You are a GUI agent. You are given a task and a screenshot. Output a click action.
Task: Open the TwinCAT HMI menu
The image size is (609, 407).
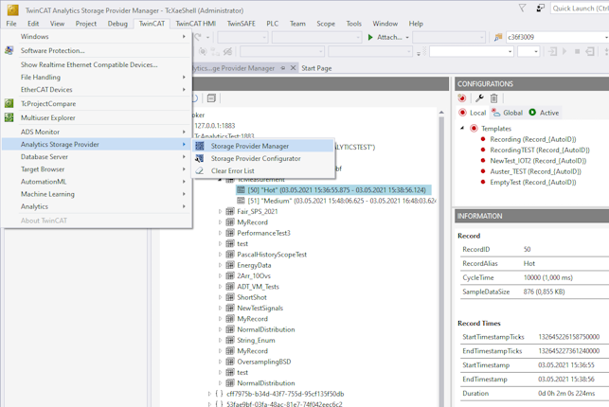pyautogui.click(x=196, y=24)
